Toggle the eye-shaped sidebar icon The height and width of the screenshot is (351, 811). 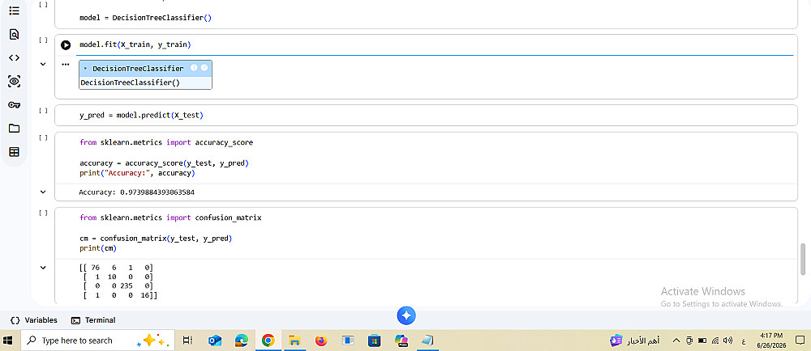[15, 82]
